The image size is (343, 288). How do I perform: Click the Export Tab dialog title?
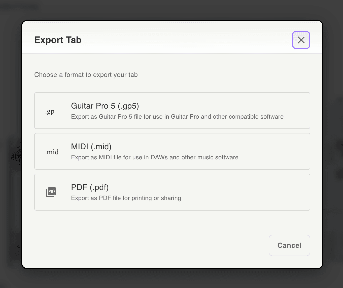(x=58, y=40)
